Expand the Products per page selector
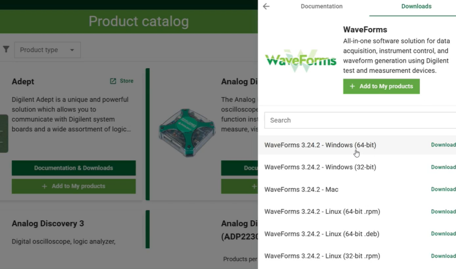Viewport: 456px width, 269px height. pyautogui.click(x=240, y=259)
